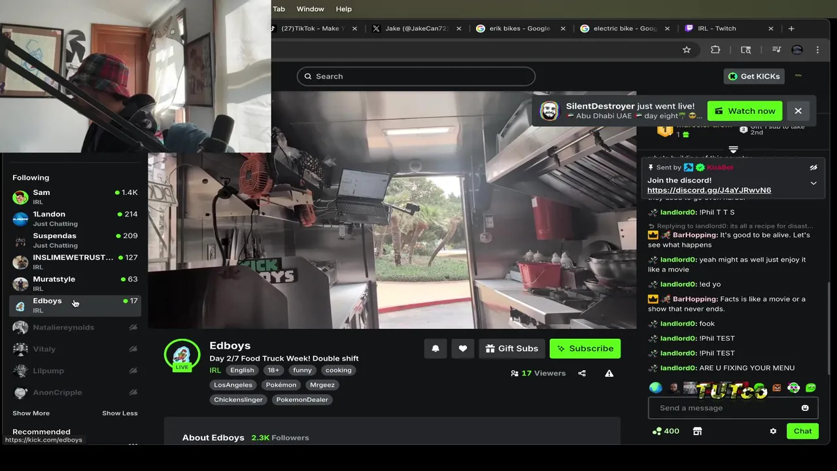Click the 18+ tag
Screen dimensions: 837x471
(273, 370)
